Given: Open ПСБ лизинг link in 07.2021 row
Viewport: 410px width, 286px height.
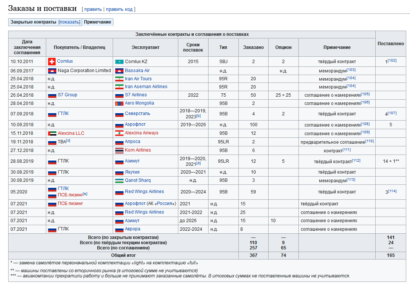Looking at the screenshot, I should coord(71,203).
